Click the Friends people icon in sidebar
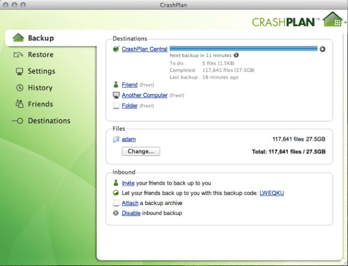The width and height of the screenshot is (348, 266). pyautogui.click(x=20, y=104)
